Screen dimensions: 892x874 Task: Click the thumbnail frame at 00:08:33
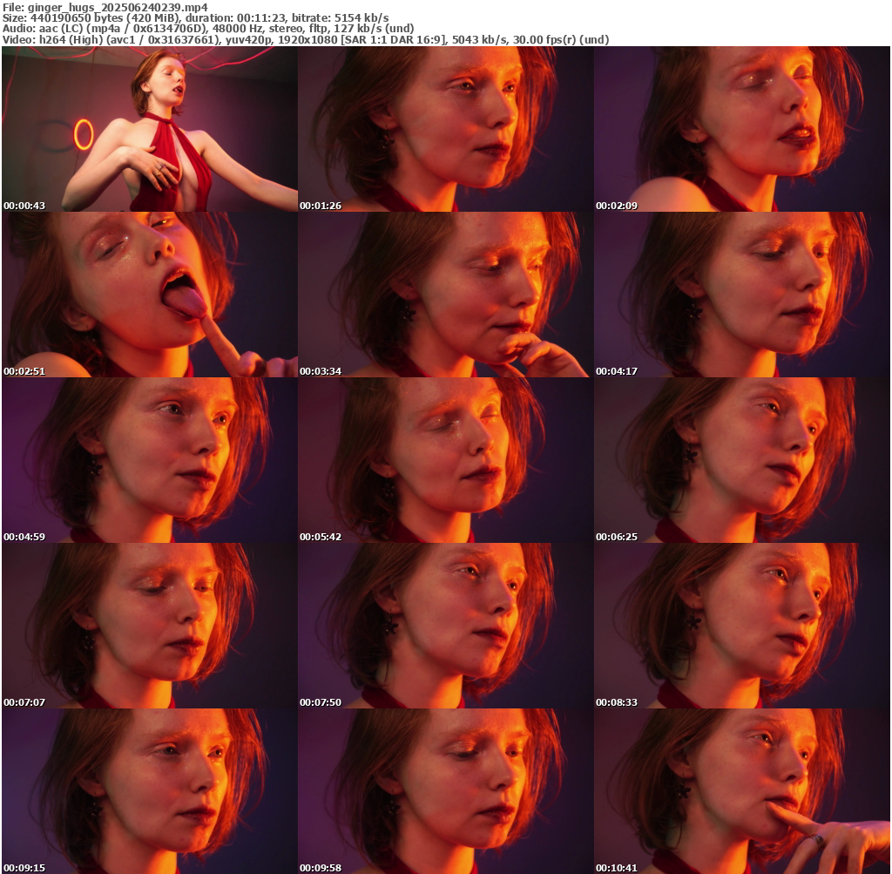(x=741, y=626)
